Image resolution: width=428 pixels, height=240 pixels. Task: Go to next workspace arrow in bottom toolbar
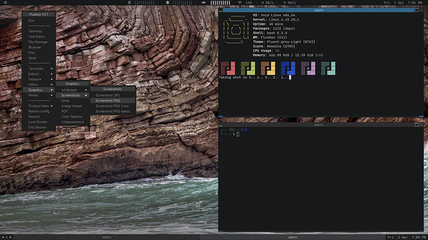[x=11, y=238]
